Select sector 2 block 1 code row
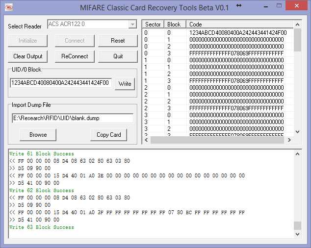Image resolution: width=311 pixels, height=248 pixels. click(218, 95)
